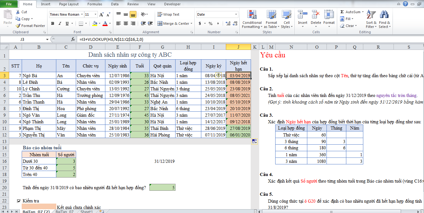Select cell G20 showing value 5
This screenshot has height=213, width=424.
(162, 188)
